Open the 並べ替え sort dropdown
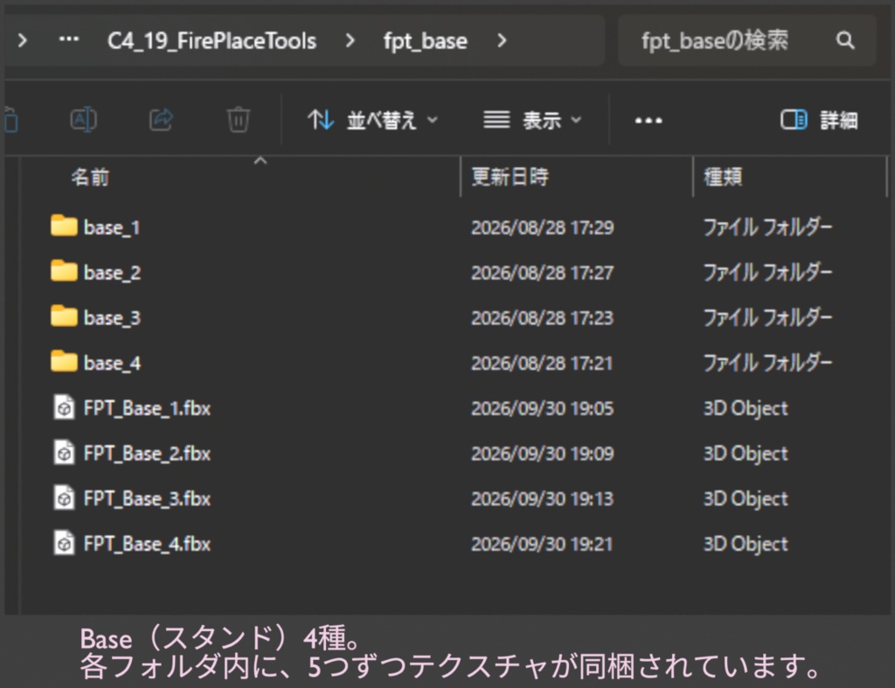 coord(372,120)
